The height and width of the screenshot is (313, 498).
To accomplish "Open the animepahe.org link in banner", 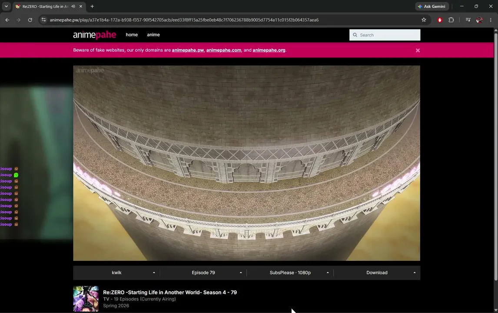I will [x=269, y=50].
